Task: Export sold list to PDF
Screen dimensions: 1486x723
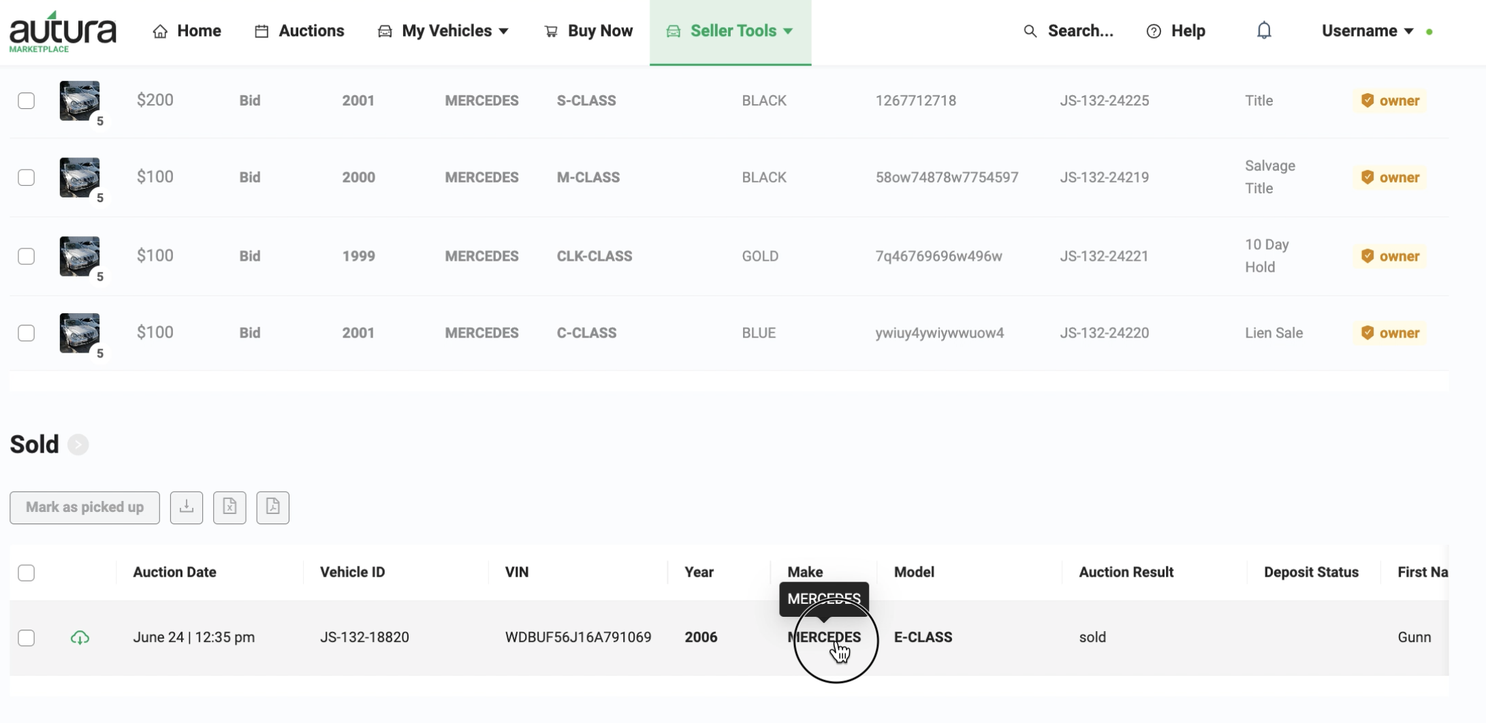Action: coord(273,507)
